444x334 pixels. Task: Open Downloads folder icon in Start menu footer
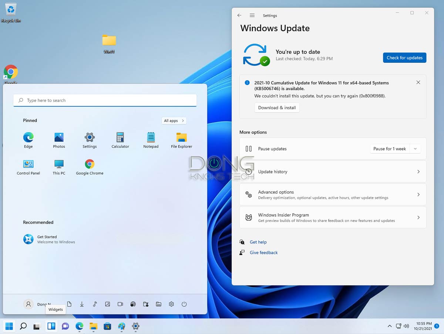tap(82, 304)
